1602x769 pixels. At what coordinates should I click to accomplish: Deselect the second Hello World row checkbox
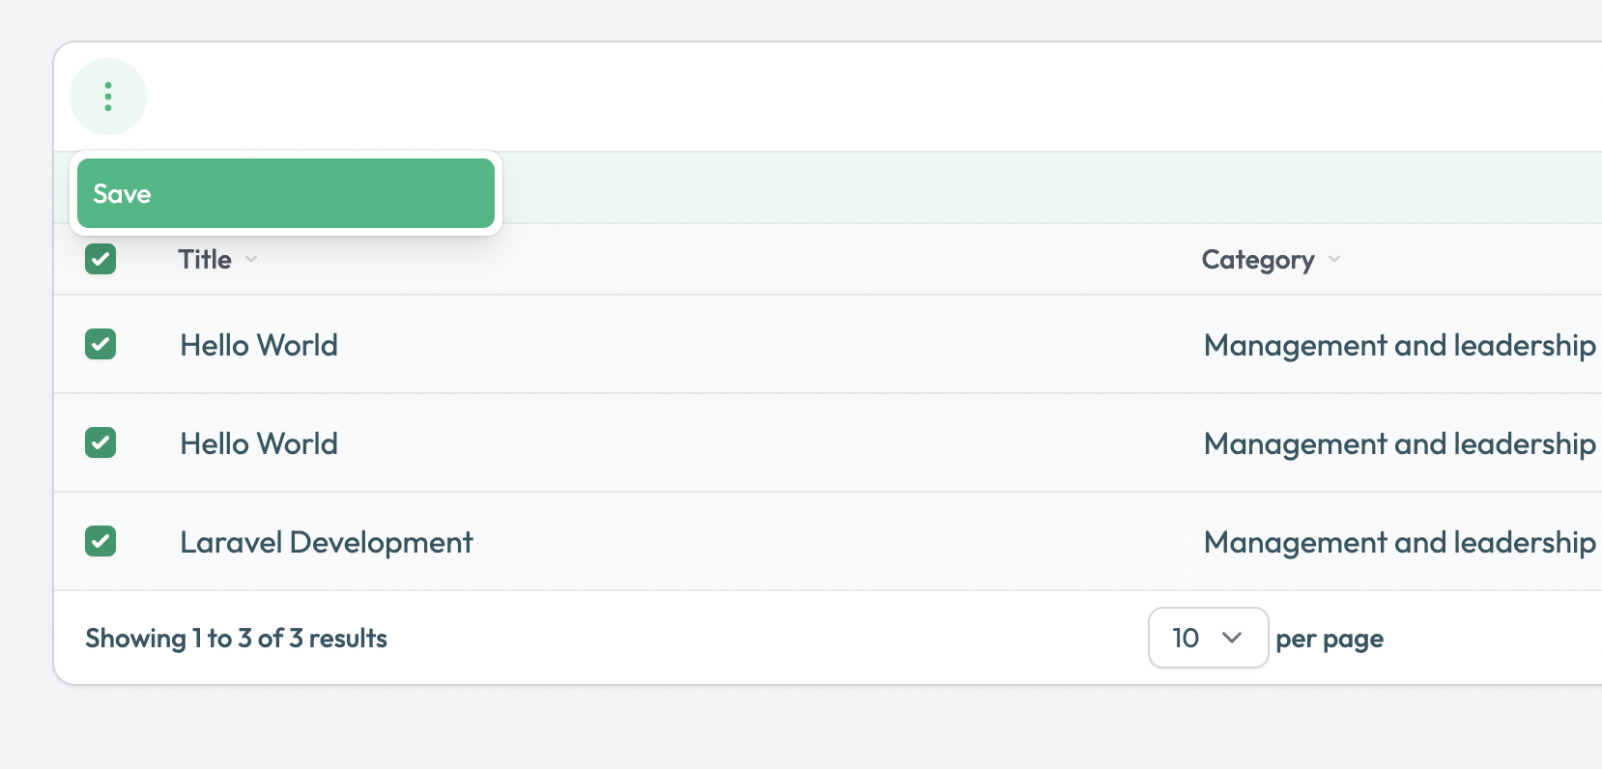(100, 442)
